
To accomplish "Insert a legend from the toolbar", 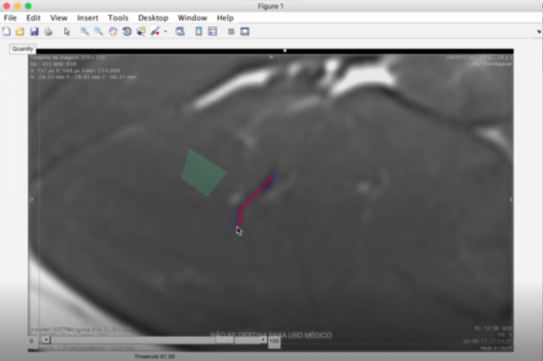I will click(213, 31).
